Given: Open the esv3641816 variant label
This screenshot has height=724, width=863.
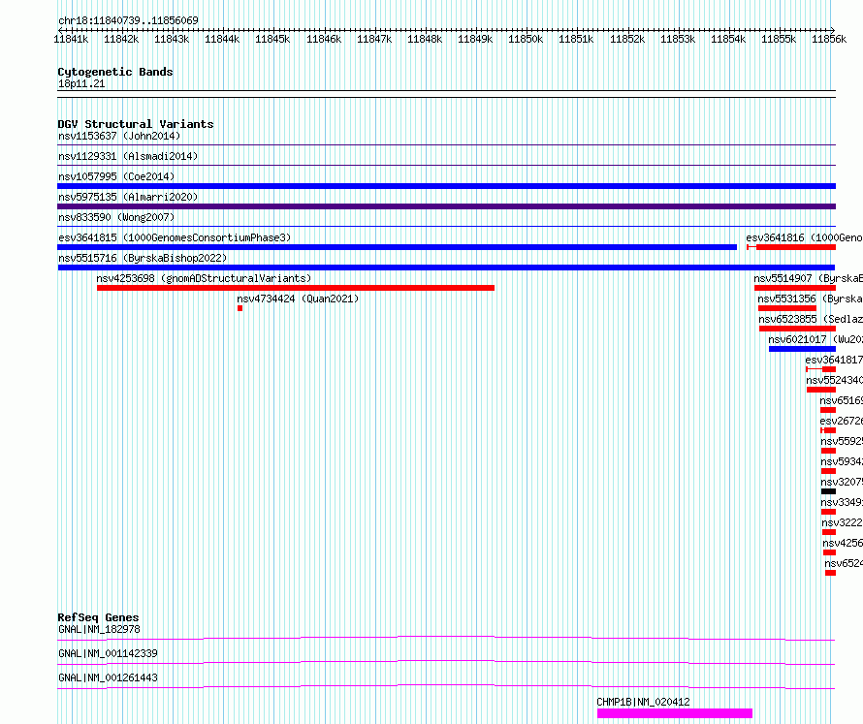Looking at the screenshot, I should click(804, 237).
